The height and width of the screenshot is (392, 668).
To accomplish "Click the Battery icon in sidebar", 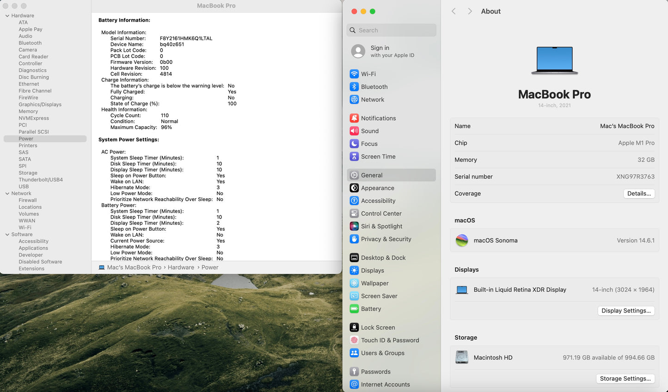I will (354, 309).
